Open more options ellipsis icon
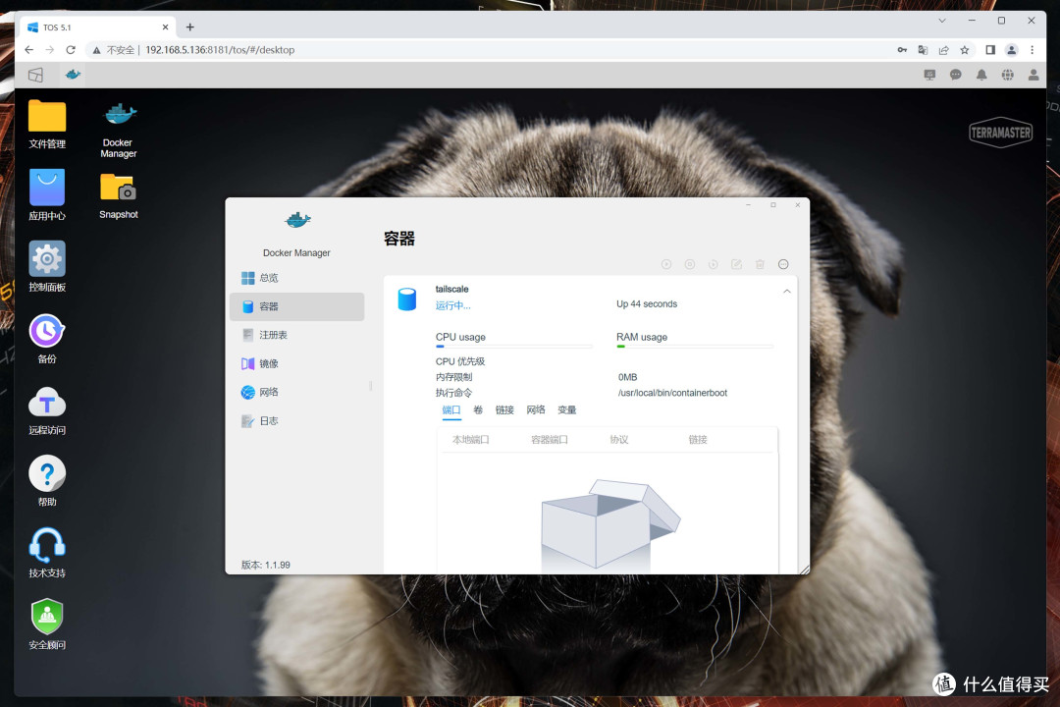The height and width of the screenshot is (707, 1060). (783, 264)
